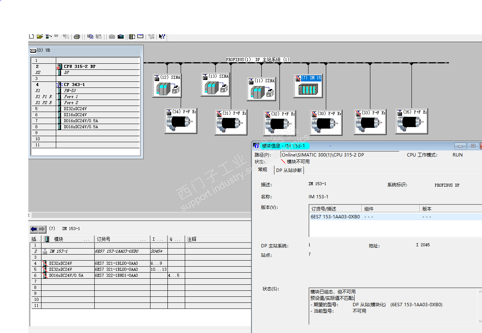Screen dimensions: 482x333
Task: Click the 订货号/描述 column header in dialog
Action: click(x=335, y=209)
